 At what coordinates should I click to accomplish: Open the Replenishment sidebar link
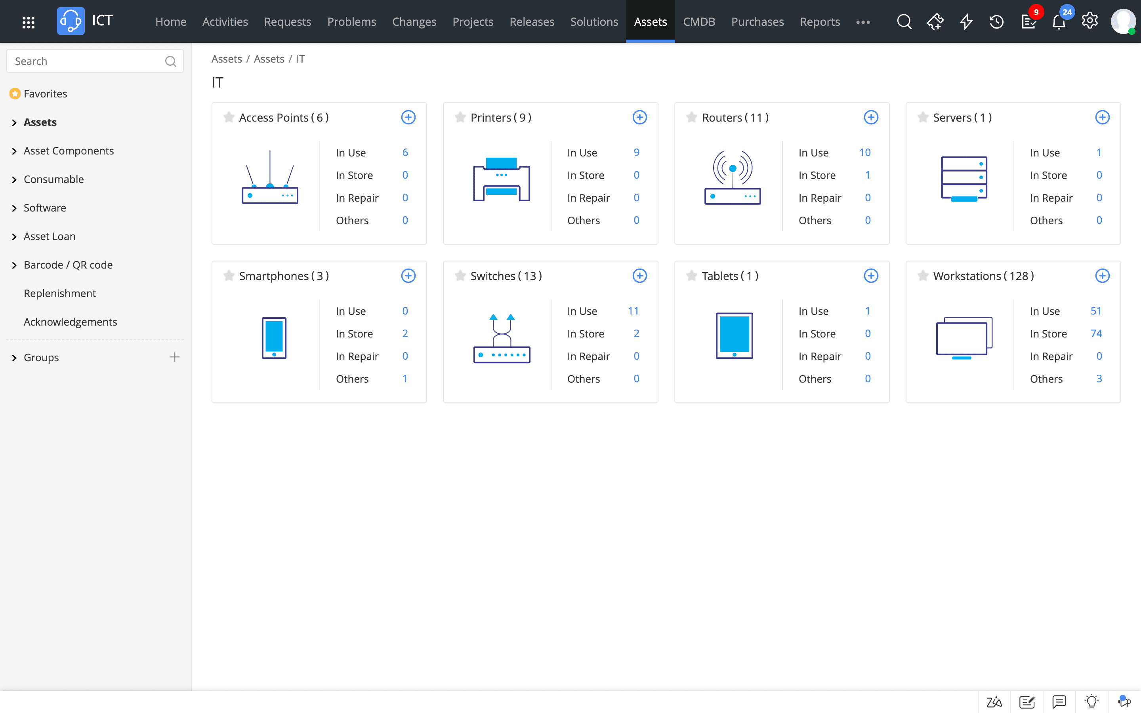(x=60, y=293)
